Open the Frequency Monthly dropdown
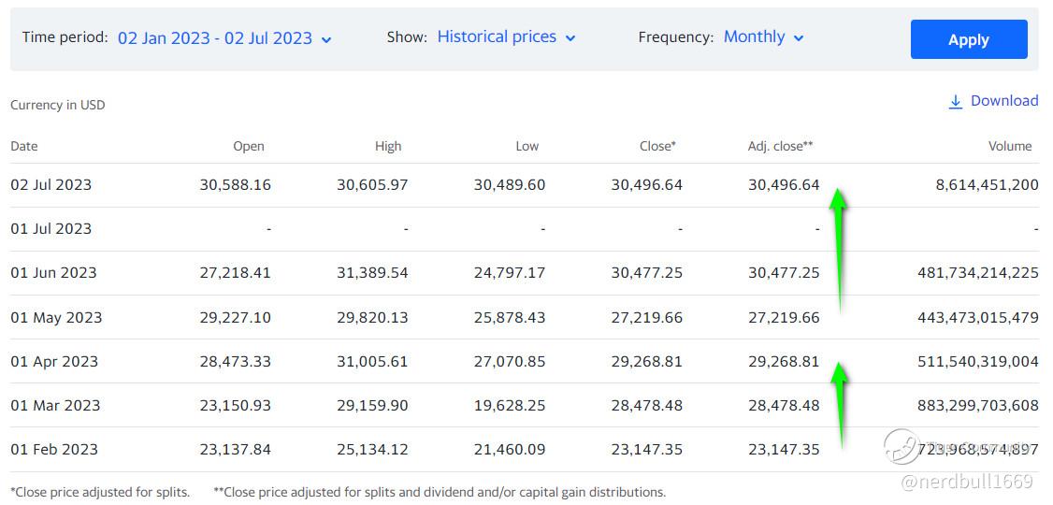The width and height of the screenshot is (1053, 505). tap(763, 37)
